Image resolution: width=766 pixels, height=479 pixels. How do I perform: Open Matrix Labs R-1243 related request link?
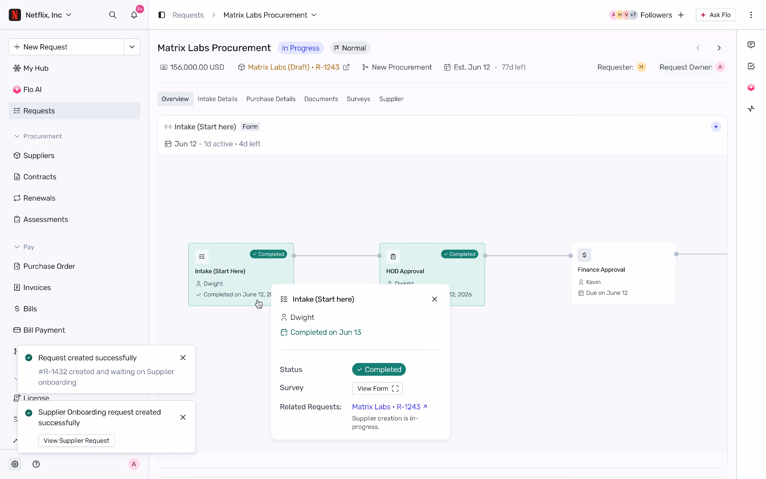(x=389, y=407)
